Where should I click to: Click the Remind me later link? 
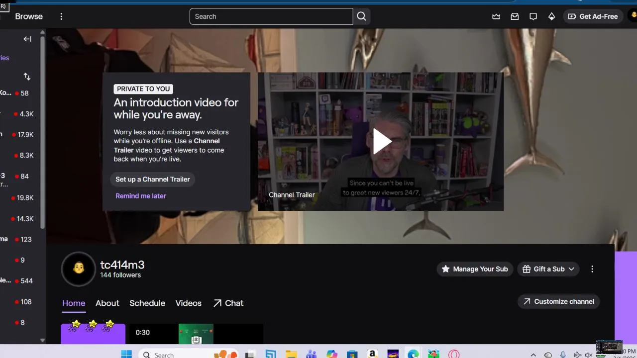(x=141, y=196)
